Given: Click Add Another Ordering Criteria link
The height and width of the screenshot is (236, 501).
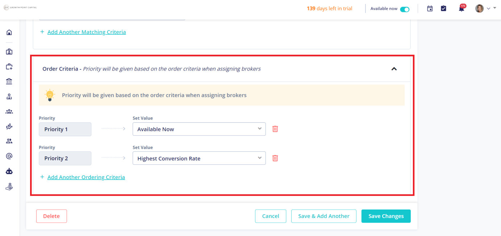Looking at the screenshot, I should coord(86,177).
